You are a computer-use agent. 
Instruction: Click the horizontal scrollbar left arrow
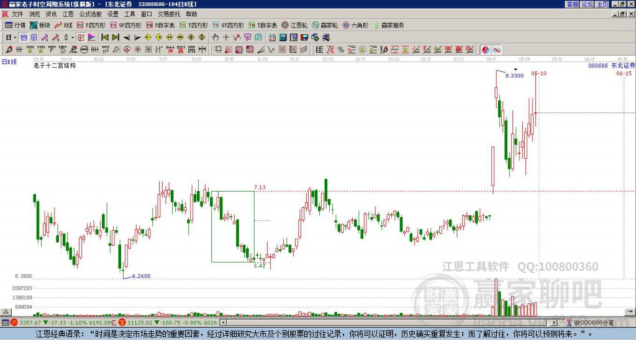point(223,323)
